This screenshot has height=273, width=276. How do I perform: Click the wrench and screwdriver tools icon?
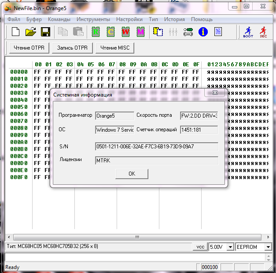click(x=188, y=32)
